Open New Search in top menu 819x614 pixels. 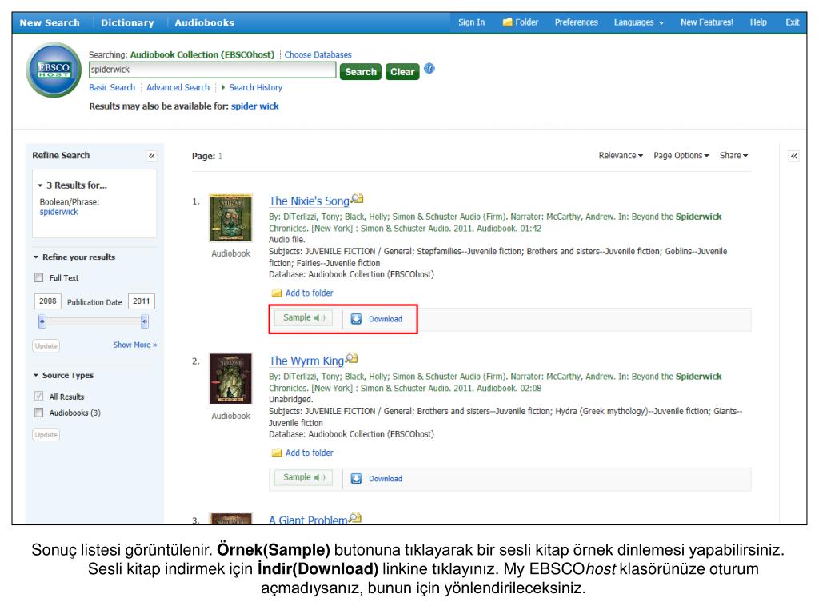[50, 22]
